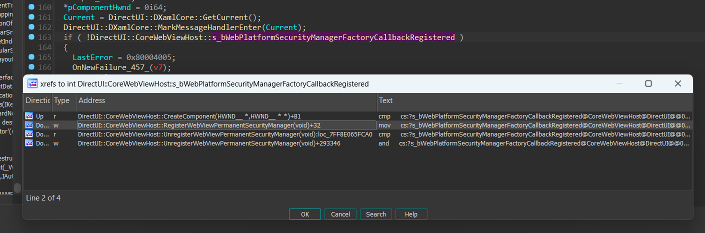Click 0x80004005 value on line 165
The height and width of the screenshot is (233, 705).
click(150, 57)
